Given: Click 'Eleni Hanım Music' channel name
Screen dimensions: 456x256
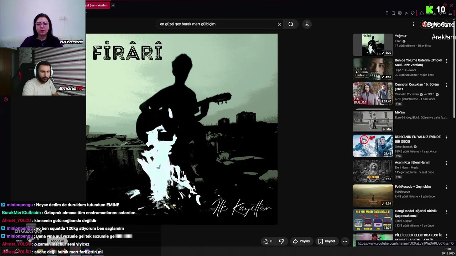Looking at the screenshot, I should (x=406, y=167).
